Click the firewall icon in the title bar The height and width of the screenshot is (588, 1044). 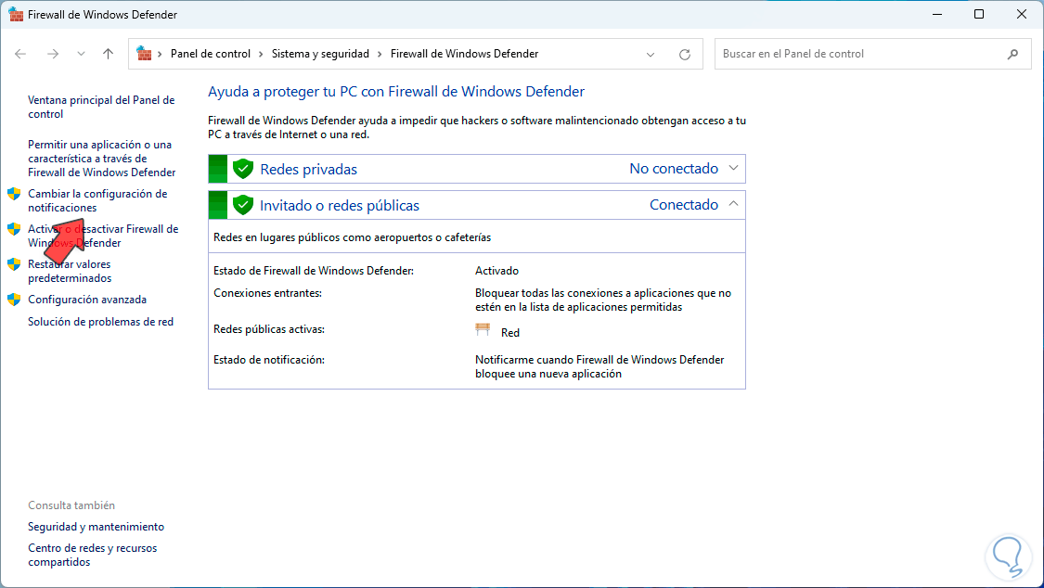(x=16, y=14)
